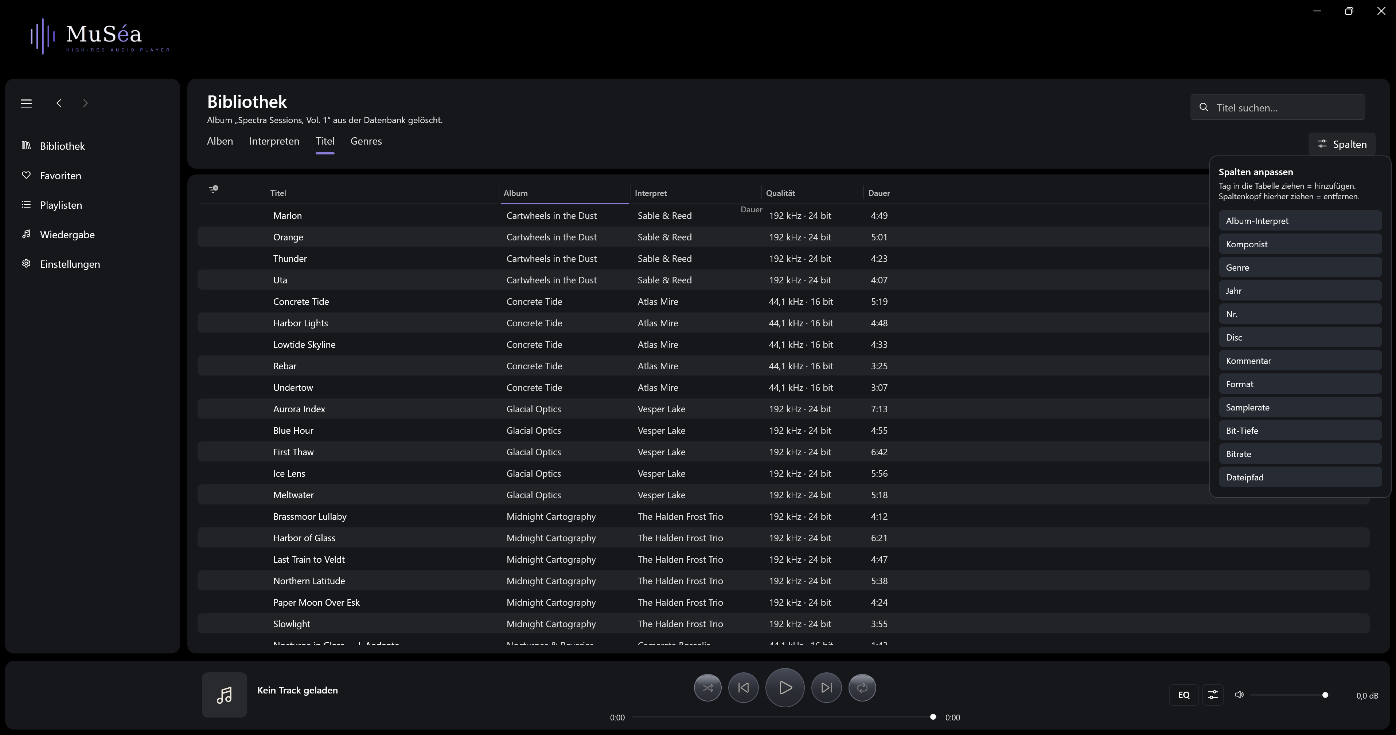Select the Komponist column tag
This screenshot has width=1396, height=735.
pyautogui.click(x=1300, y=244)
